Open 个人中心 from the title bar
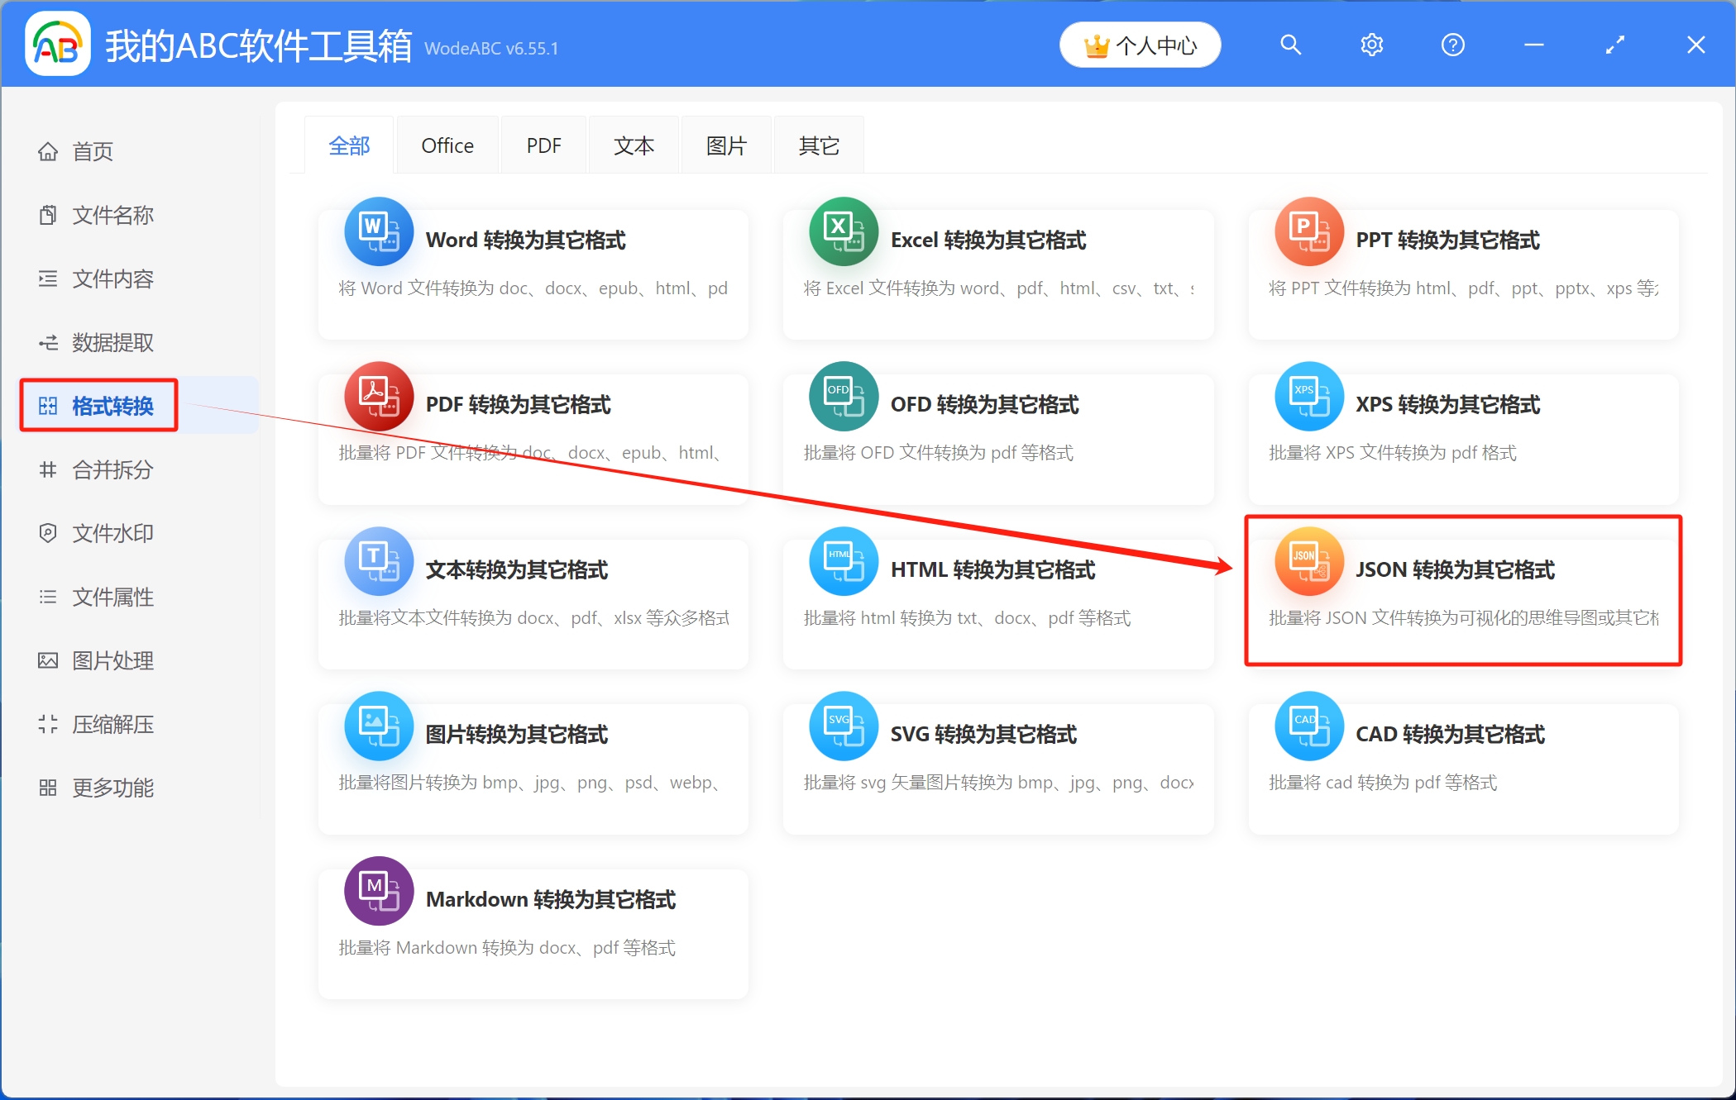The height and width of the screenshot is (1100, 1736). coord(1140,45)
